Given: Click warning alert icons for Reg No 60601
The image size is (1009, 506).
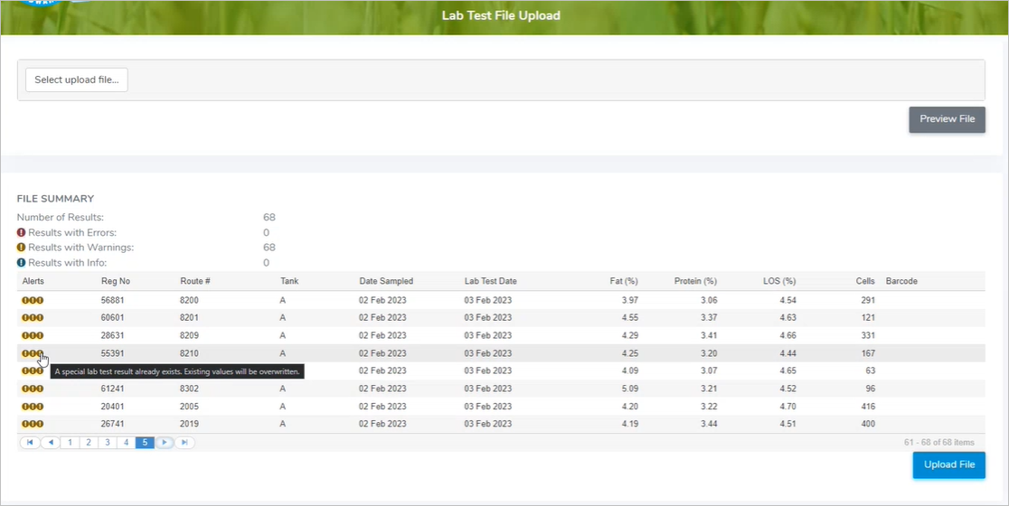Looking at the screenshot, I should click(x=33, y=318).
